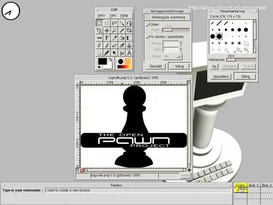Select the ink pen tool

pyautogui.click(x=107, y=53)
